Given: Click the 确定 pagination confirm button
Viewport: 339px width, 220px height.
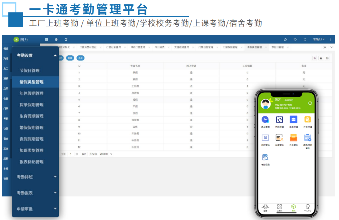Looking at the screenshot, I should point(84,154).
